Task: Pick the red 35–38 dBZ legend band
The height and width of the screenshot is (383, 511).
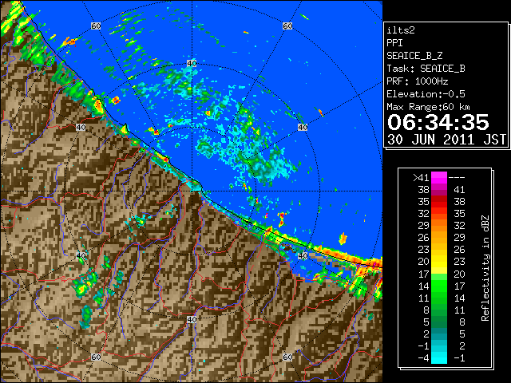Action: [439, 202]
